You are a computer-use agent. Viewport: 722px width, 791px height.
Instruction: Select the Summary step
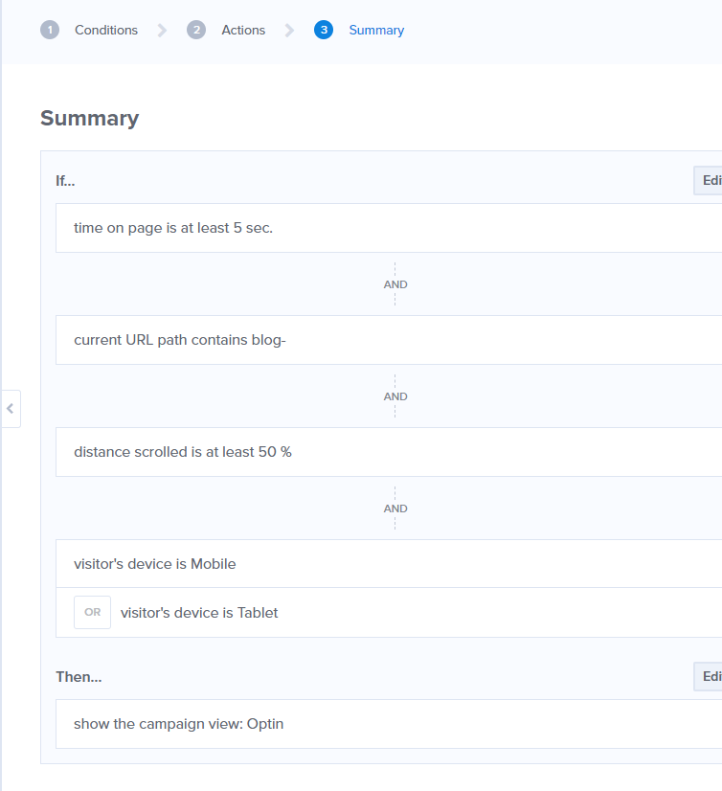pyautogui.click(x=376, y=31)
